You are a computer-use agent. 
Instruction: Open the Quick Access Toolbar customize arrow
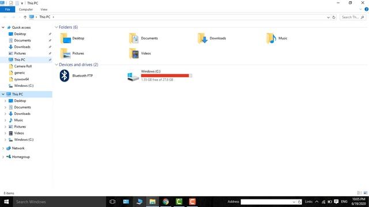point(22,3)
